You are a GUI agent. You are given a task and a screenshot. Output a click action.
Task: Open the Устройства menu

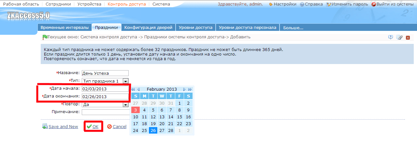tap(89, 4)
